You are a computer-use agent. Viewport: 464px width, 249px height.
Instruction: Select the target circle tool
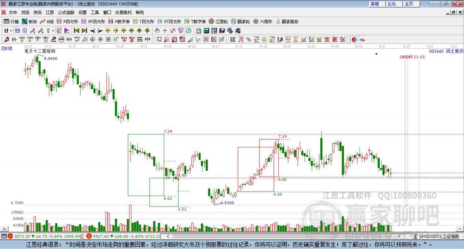[92, 39]
